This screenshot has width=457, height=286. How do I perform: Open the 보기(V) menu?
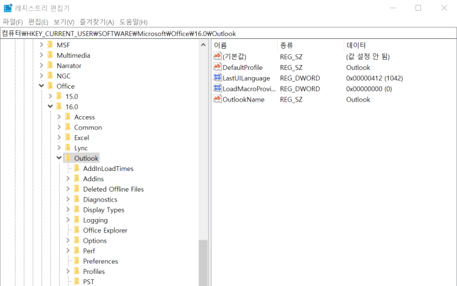[x=64, y=22]
